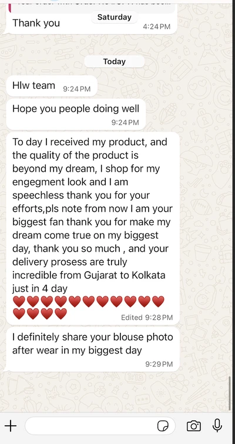This screenshot has height=444, width=235.
Task: Tap the plus attachment icon
Action: click(x=11, y=426)
